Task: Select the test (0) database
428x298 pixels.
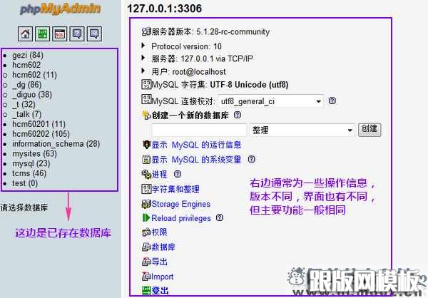Action: [25, 183]
